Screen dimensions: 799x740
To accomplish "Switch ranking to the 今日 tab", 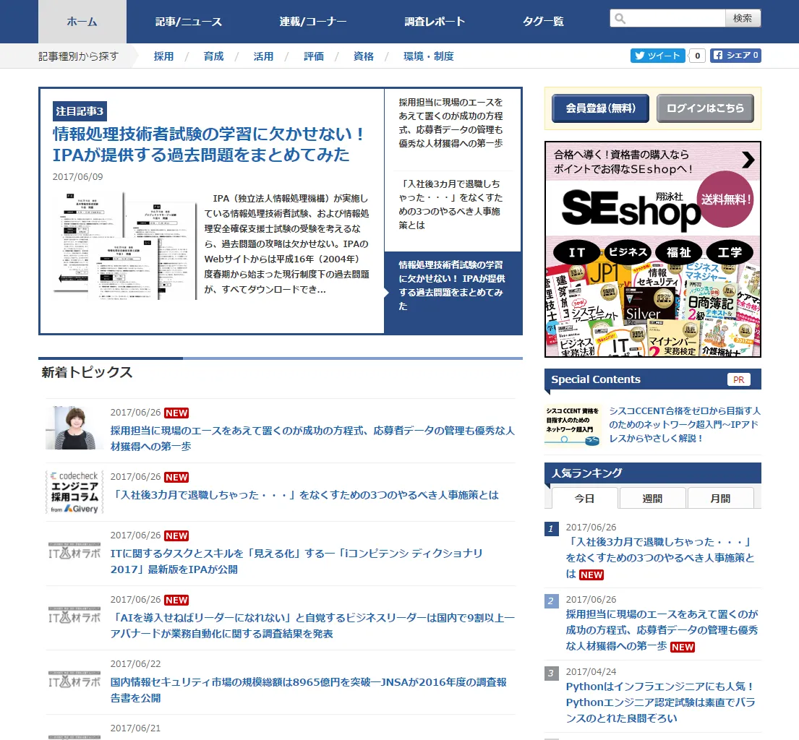I will pos(584,498).
